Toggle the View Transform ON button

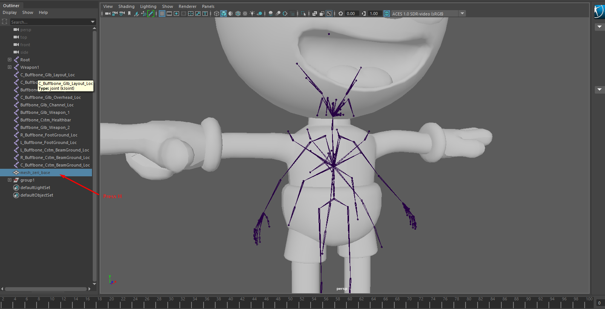point(387,14)
